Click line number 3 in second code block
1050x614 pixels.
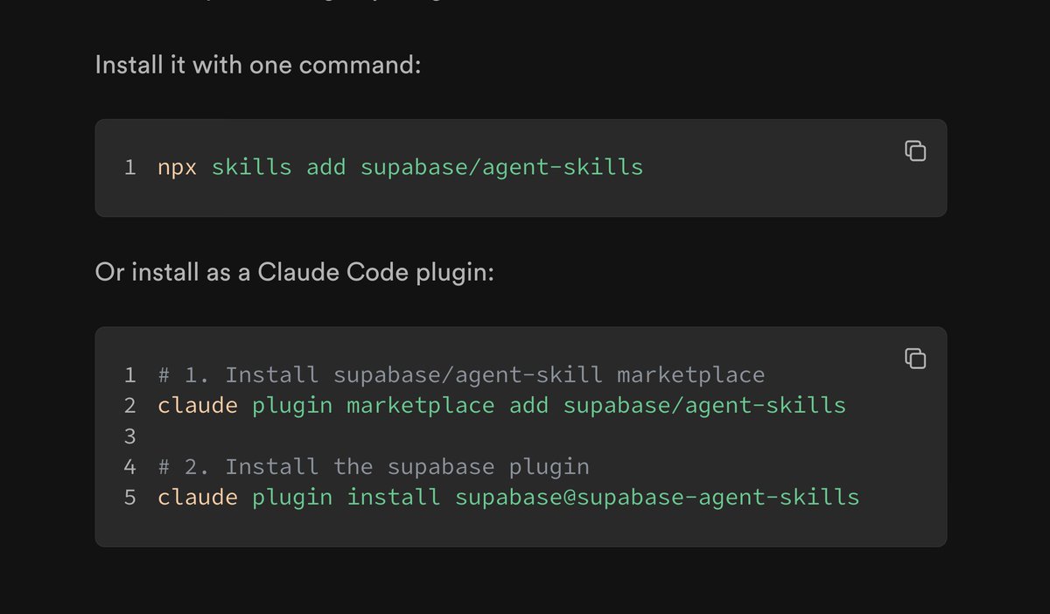[129, 436]
